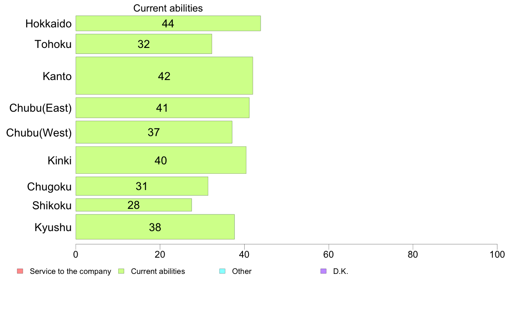
Task: Select the Chubu(East) bar showing 41
Action: click(x=162, y=108)
